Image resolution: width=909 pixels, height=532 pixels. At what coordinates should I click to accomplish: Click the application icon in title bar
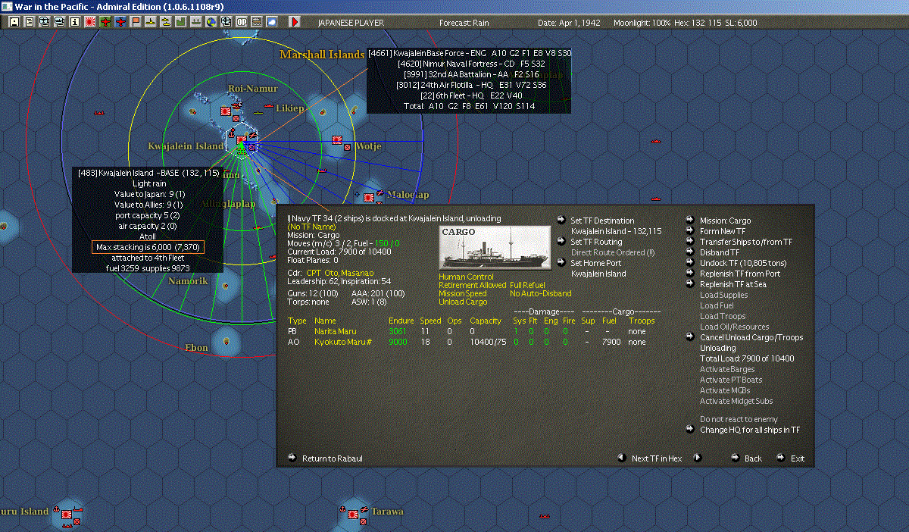(x=6, y=6)
